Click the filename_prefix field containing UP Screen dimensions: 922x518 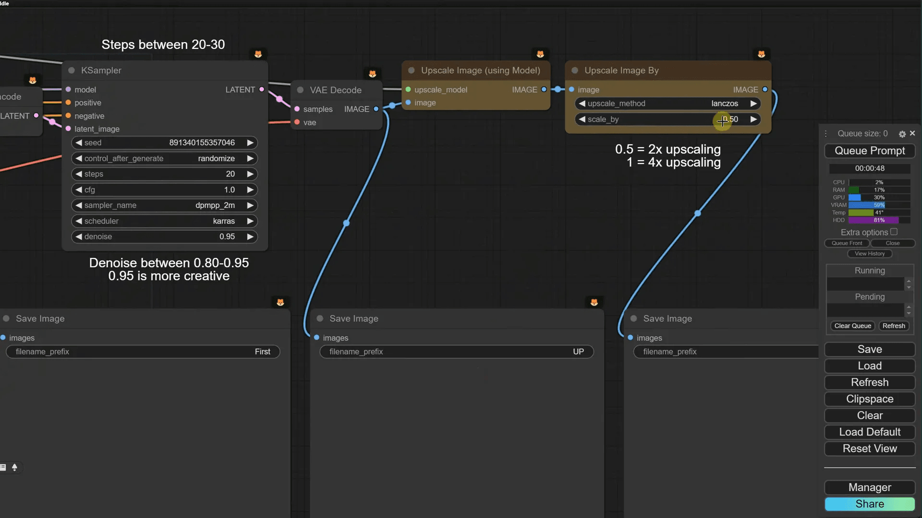pos(456,352)
